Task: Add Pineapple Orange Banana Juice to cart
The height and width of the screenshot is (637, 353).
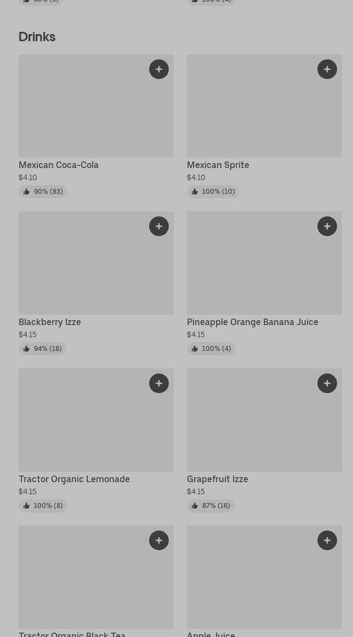Action: click(327, 226)
